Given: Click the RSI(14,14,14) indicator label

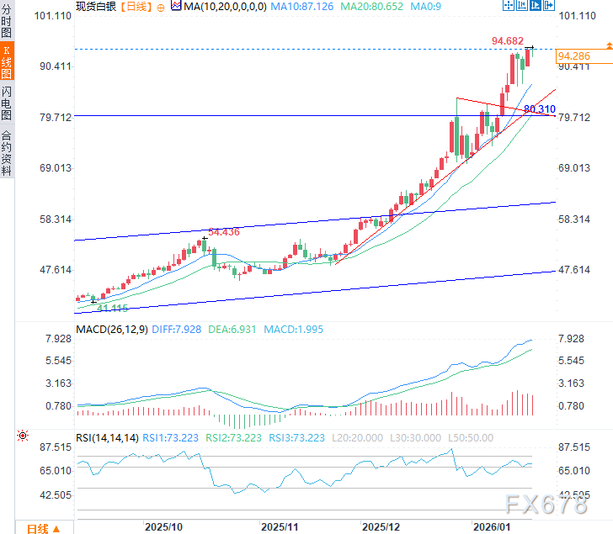Looking at the screenshot, I should (x=107, y=438).
